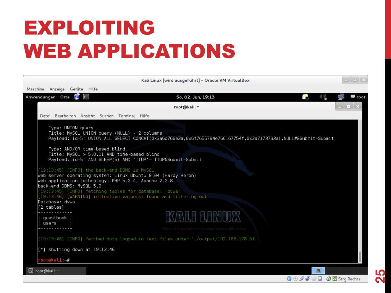Click the 'AND SLEEP(5)' payload line

125,159
